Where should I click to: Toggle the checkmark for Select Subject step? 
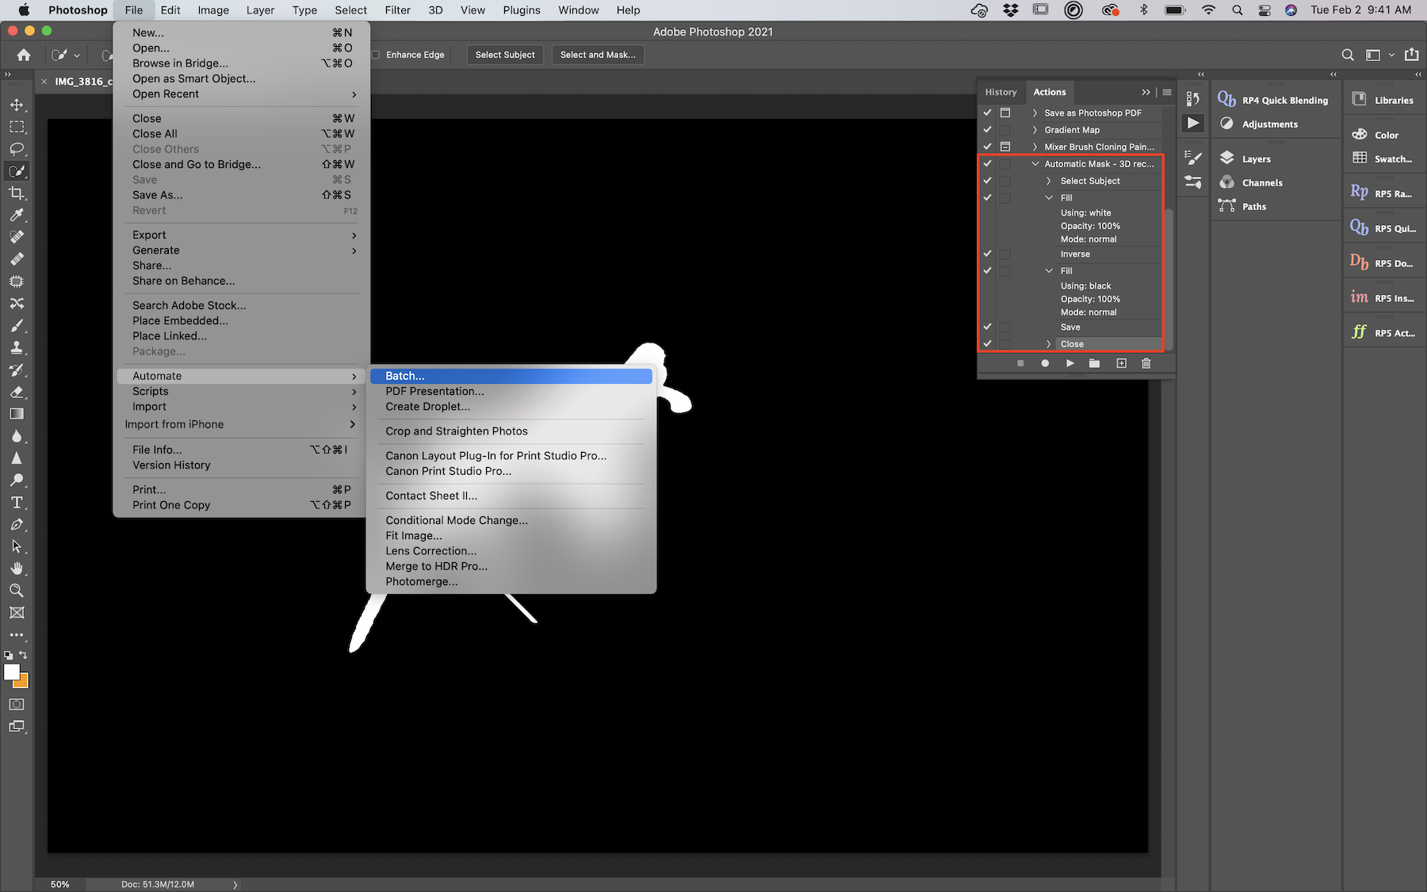pyautogui.click(x=988, y=181)
